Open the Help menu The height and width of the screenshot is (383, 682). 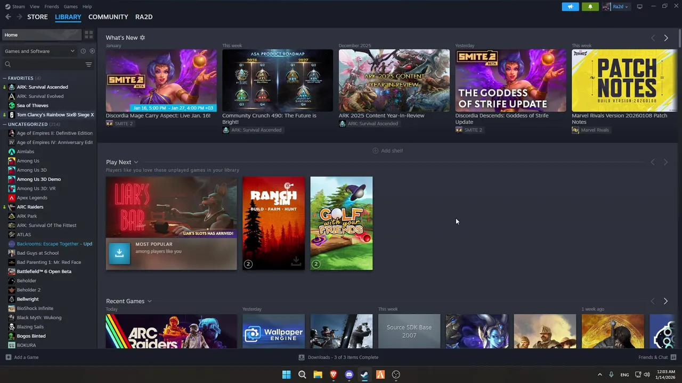87,6
